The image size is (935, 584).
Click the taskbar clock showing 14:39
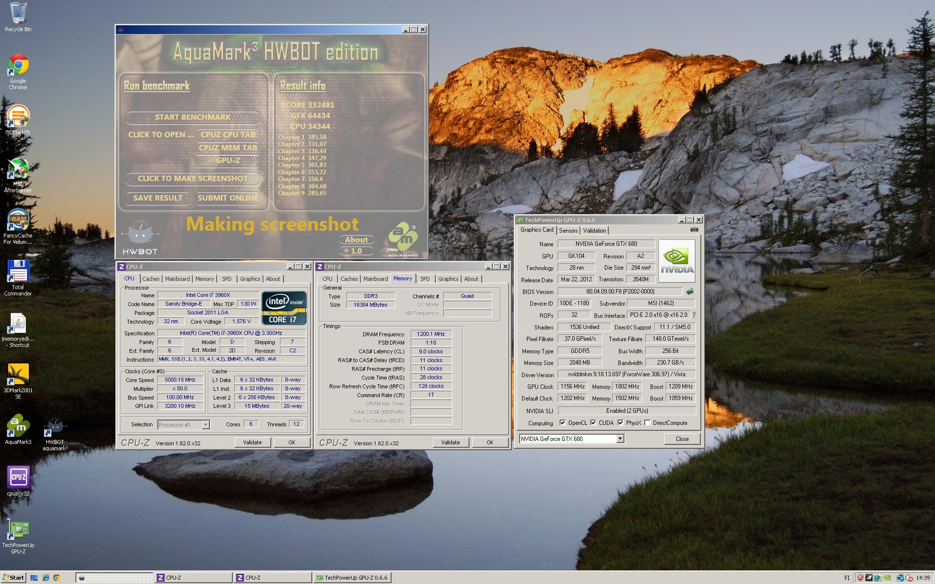[922, 578]
